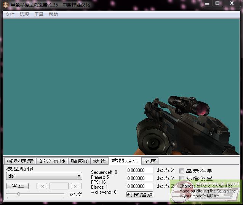Click the 'Blends: 1' info text
The width and height of the screenshot is (243, 205).
pos(99,187)
